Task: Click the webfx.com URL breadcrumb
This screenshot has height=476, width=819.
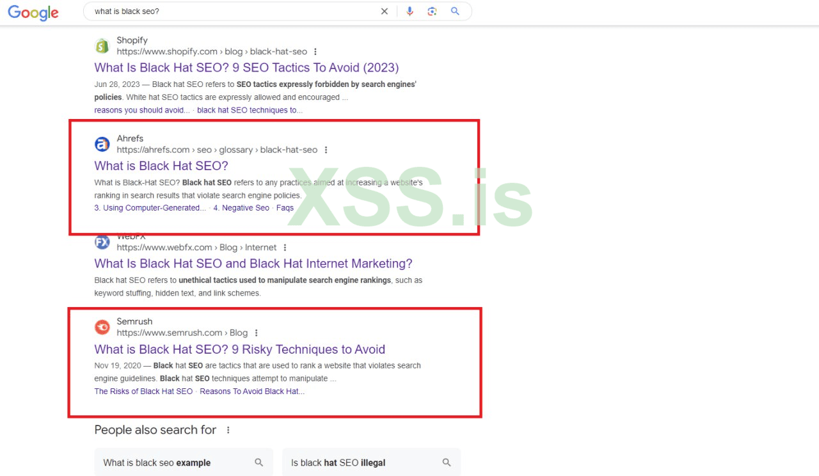Action: point(196,248)
